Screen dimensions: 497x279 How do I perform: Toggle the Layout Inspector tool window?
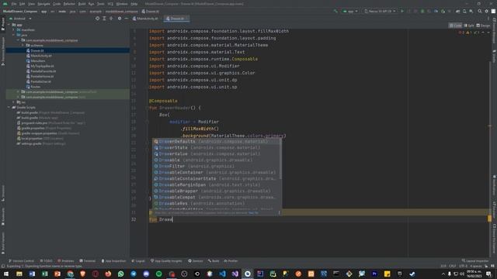pos(475,261)
